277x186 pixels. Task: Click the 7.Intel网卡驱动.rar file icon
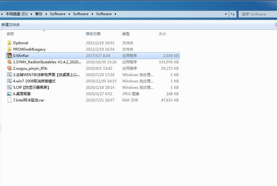pyautogui.click(x=9, y=100)
